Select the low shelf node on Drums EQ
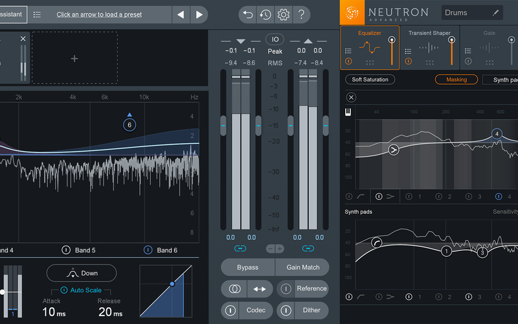This screenshot has height=324, width=518. point(393,150)
